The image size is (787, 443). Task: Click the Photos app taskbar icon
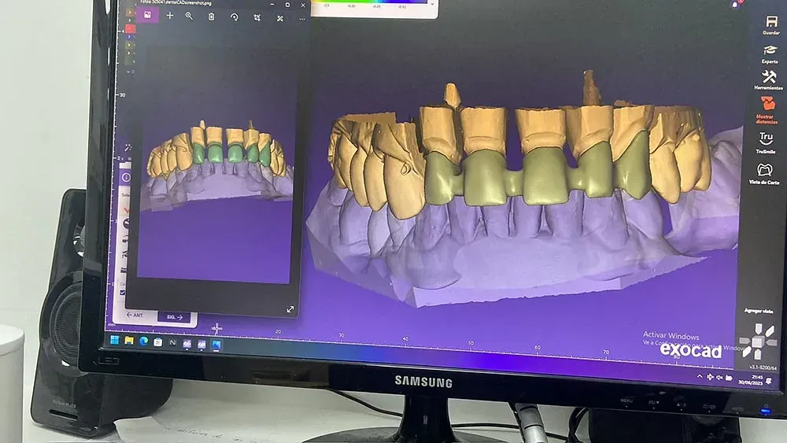point(216,345)
